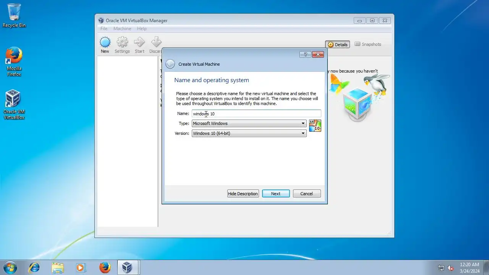Click the Name field containing windows 10
The image size is (489, 275).
[x=256, y=113]
